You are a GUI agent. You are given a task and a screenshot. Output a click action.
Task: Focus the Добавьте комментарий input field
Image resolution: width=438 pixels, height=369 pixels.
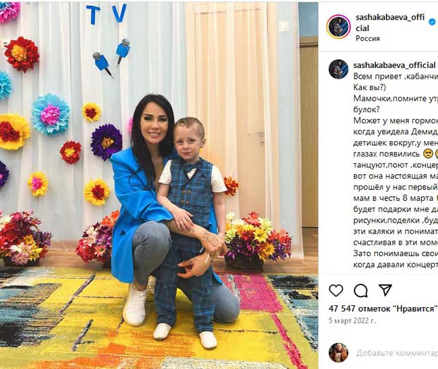[397, 353]
